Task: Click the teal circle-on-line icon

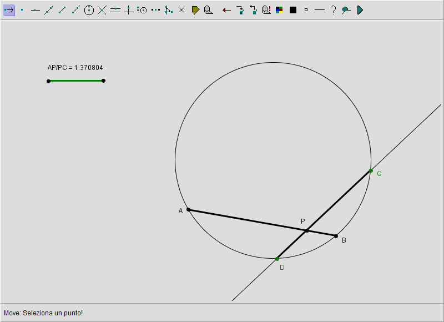Action: 346,11
